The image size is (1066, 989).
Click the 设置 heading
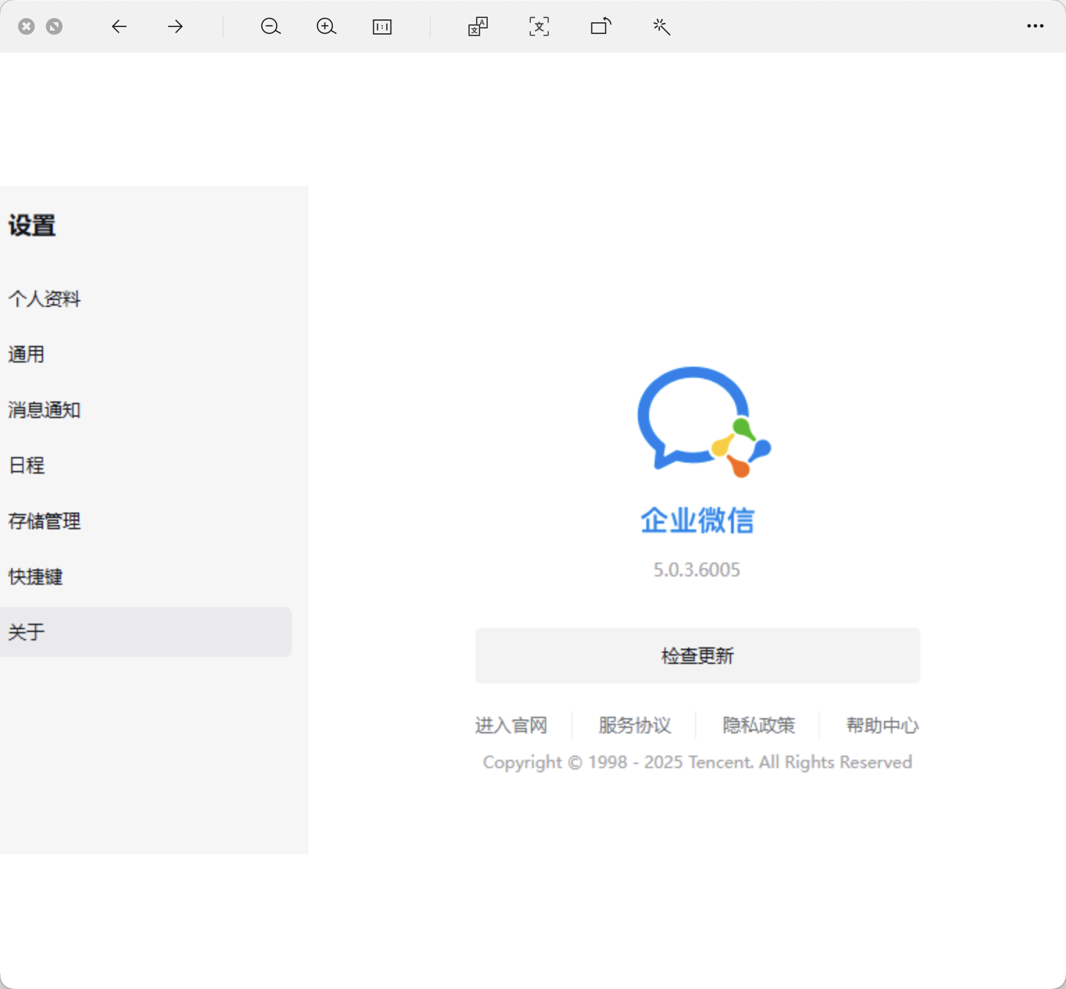[x=32, y=226]
